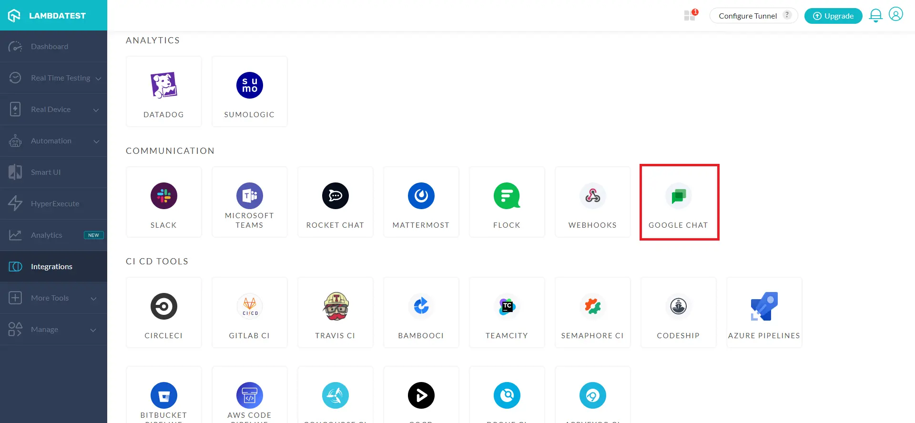Expand the Real Device submenu chevron
The height and width of the screenshot is (423, 915).
click(96, 110)
